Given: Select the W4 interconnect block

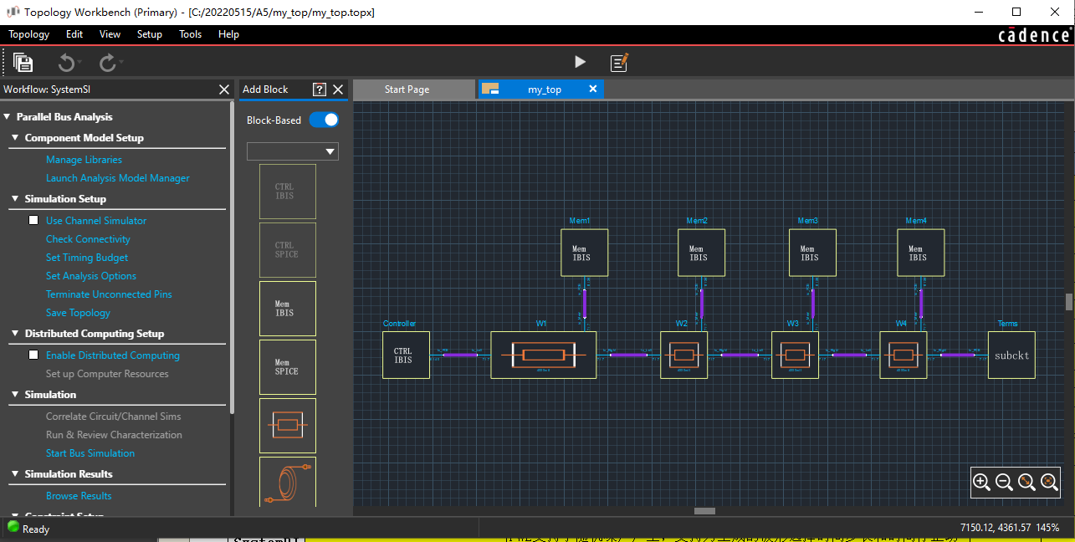Looking at the screenshot, I should point(904,355).
